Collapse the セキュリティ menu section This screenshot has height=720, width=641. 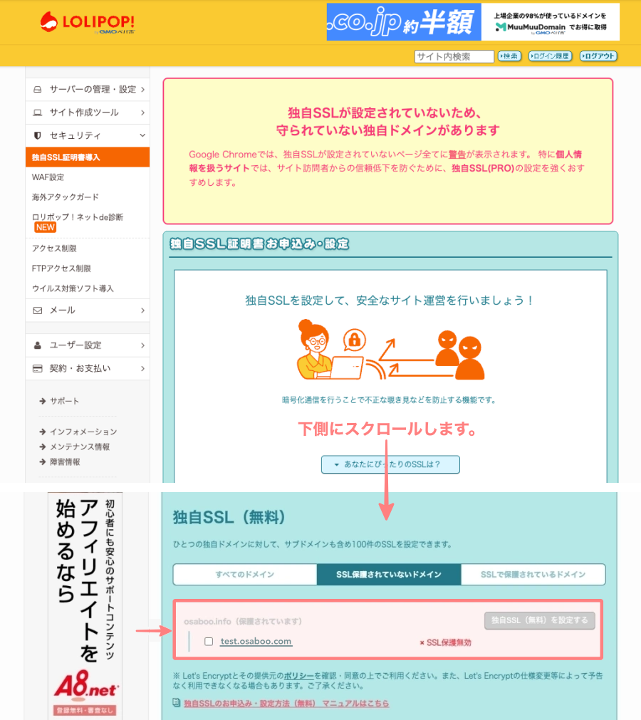coord(142,135)
